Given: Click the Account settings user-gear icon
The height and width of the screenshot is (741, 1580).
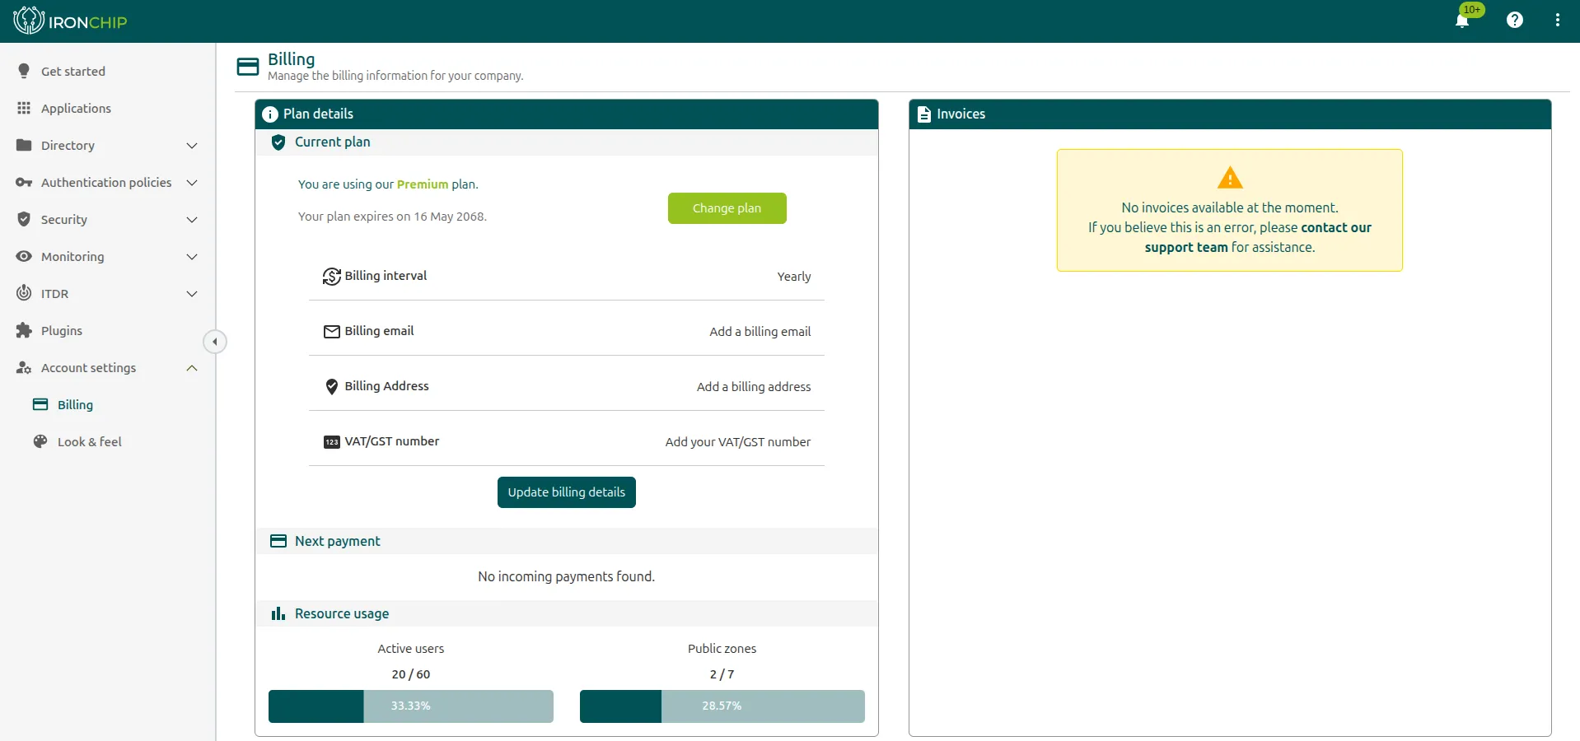Looking at the screenshot, I should pos(24,367).
